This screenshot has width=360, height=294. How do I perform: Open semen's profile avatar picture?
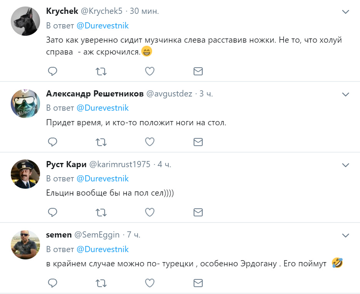[x=25, y=245]
